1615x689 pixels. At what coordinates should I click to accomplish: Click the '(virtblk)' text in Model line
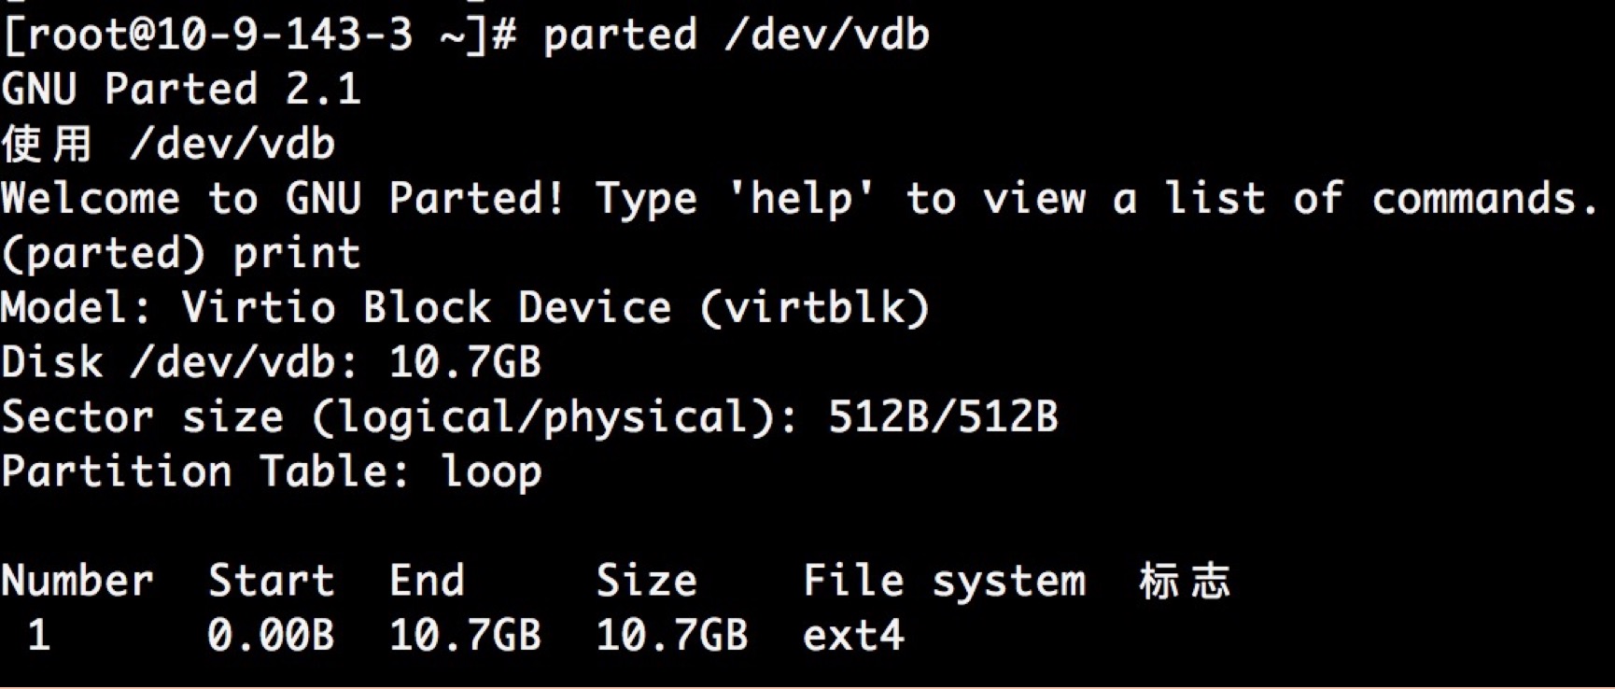(x=814, y=308)
